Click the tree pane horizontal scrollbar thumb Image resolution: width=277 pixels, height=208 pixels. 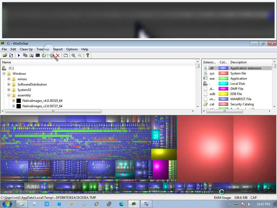click(x=53, y=111)
